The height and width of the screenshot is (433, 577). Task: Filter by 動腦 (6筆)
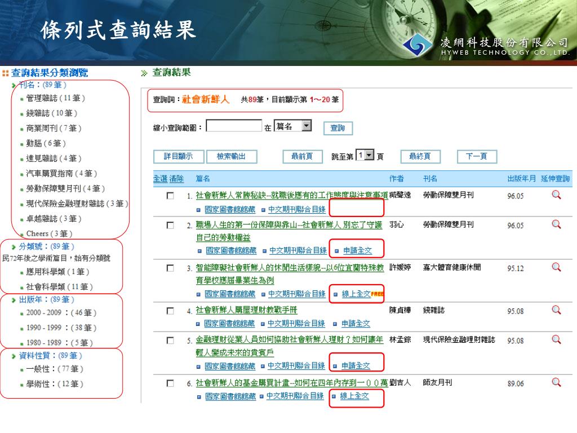[46, 143]
